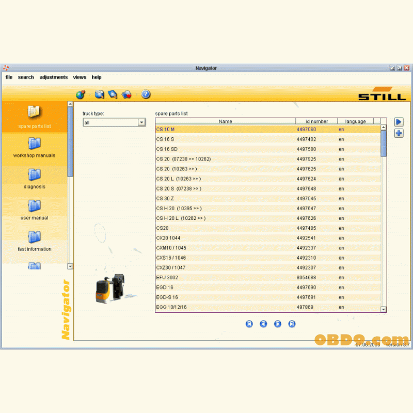Image resolution: width=413 pixels, height=413 pixels.
Task: Open the user manual sidebar folder
Action: [x=35, y=210]
